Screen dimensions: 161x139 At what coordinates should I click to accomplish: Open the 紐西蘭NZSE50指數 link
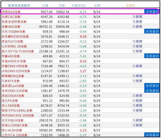click(15, 37)
